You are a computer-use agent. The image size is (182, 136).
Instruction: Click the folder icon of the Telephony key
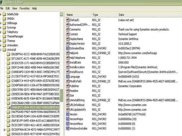4,32
